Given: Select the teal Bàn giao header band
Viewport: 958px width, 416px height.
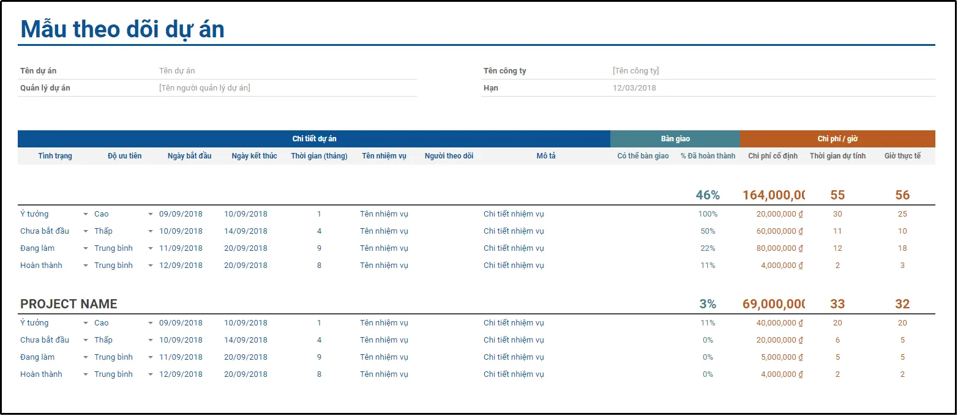Looking at the screenshot, I should click(x=675, y=139).
